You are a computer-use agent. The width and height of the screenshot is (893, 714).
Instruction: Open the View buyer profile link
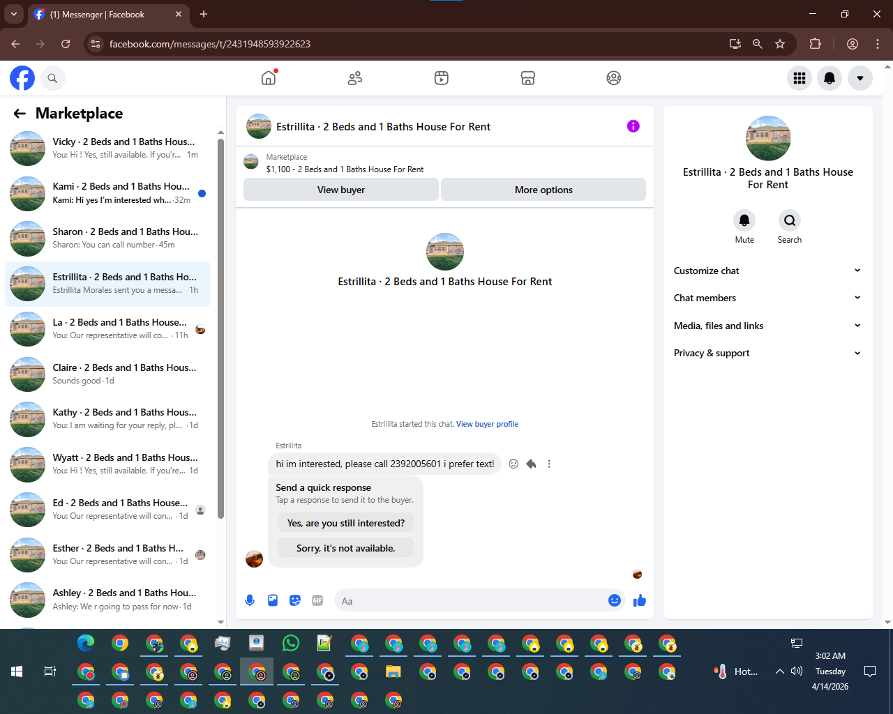pyautogui.click(x=487, y=424)
